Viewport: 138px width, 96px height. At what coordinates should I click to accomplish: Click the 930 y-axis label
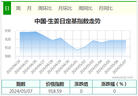click(x=8, y=31)
